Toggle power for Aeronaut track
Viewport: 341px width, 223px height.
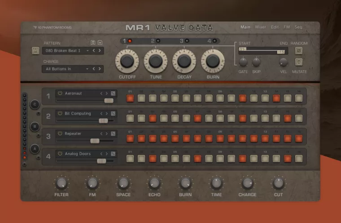tap(60, 93)
